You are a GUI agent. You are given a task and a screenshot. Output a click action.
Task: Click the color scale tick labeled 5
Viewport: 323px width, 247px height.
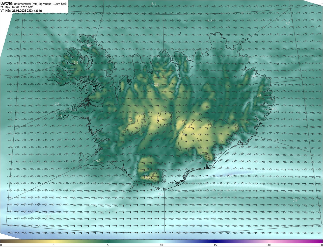coord(108,245)
